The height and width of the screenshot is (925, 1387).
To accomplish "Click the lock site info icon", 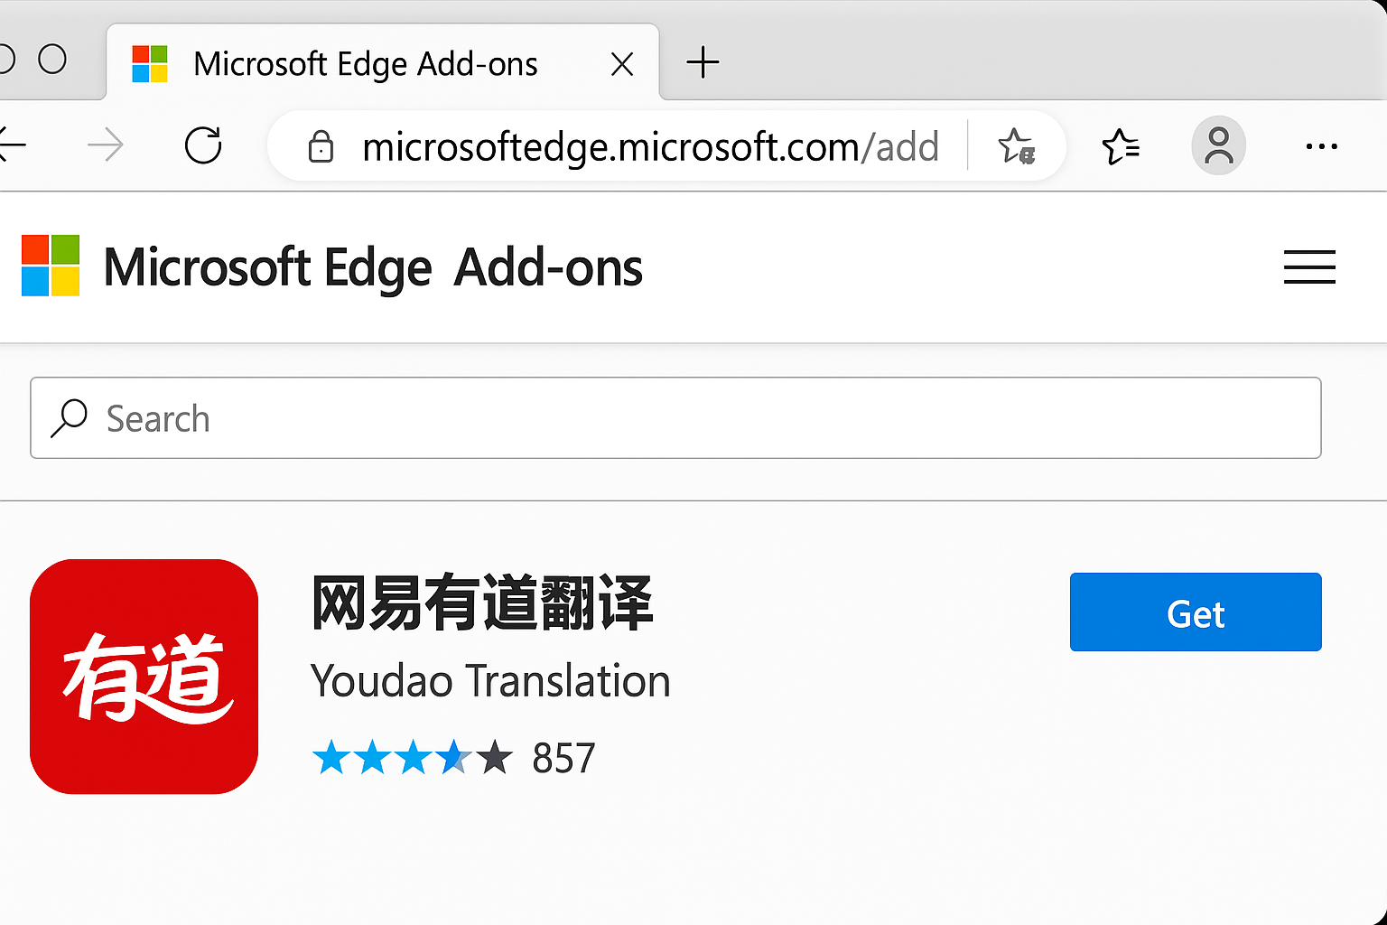I will [321, 146].
